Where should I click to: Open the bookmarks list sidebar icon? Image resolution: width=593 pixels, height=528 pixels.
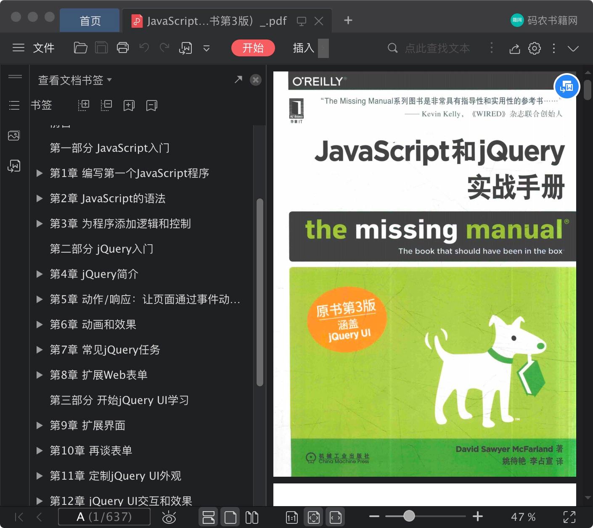point(14,105)
